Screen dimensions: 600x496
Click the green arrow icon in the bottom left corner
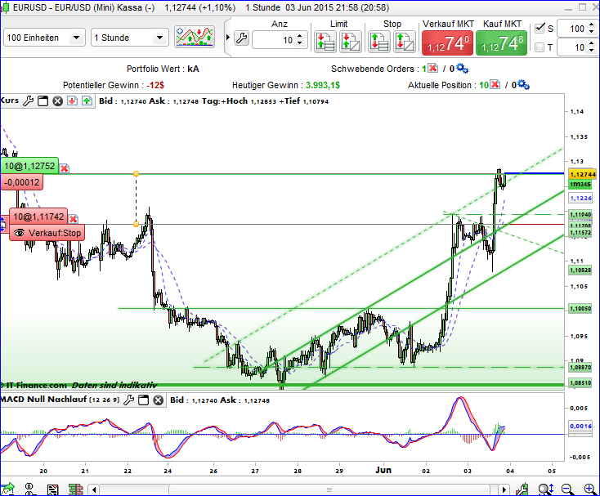(x=7, y=489)
